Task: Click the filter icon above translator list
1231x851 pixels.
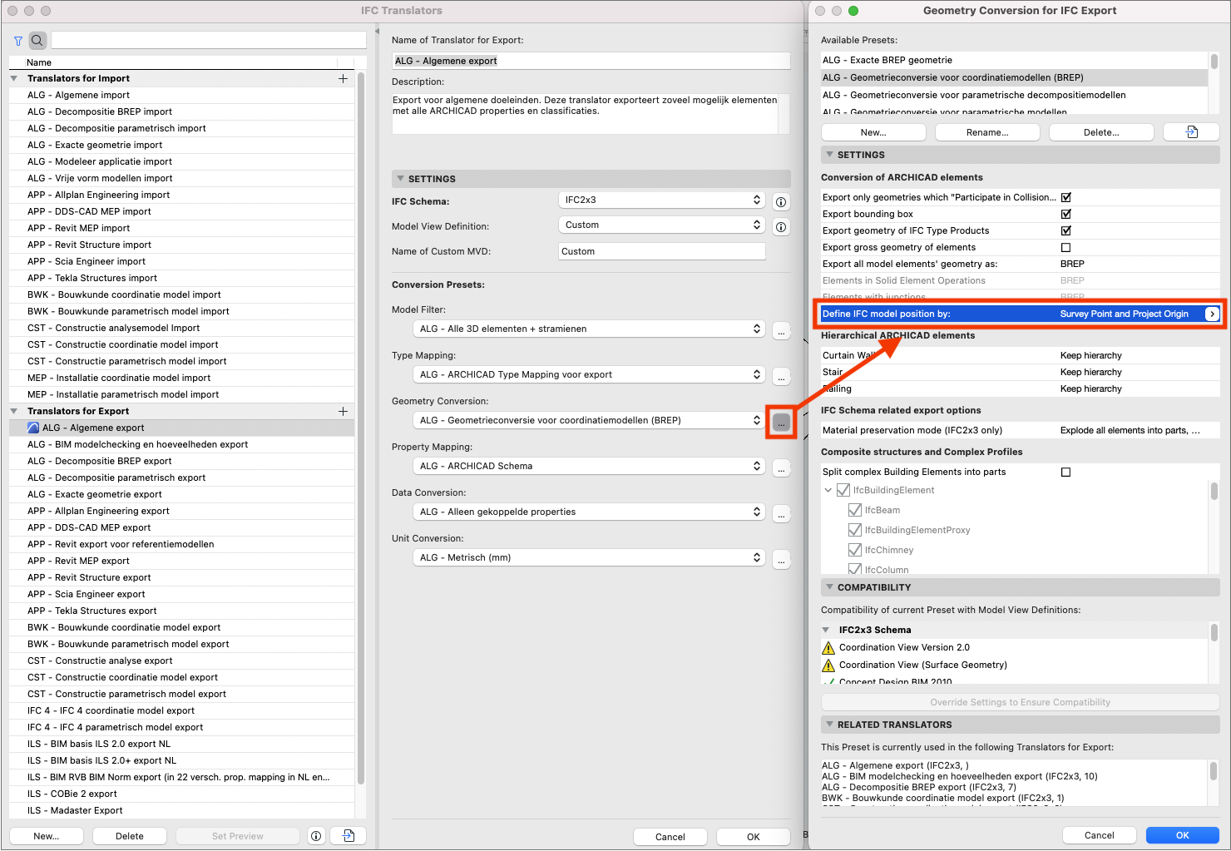Action: [18, 40]
